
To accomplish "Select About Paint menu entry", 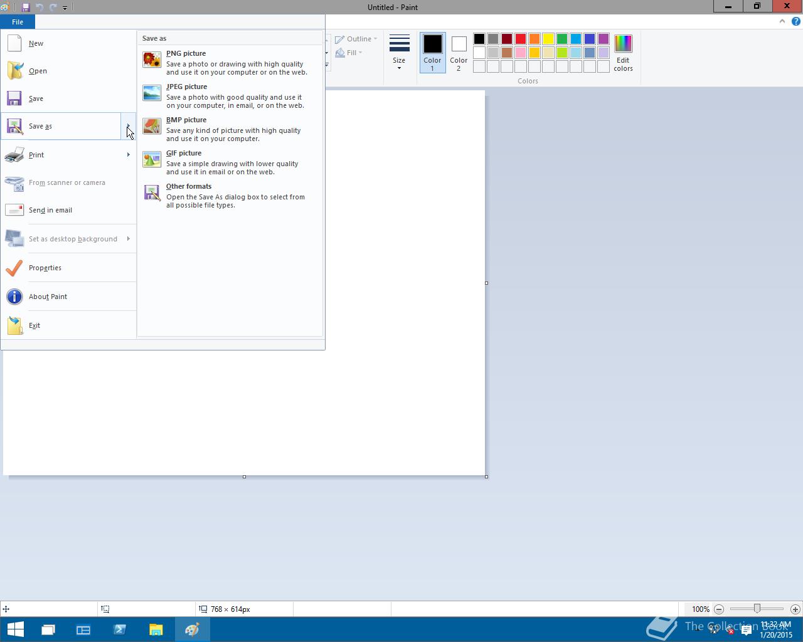I will pyautogui.click(x=68, y=297).
